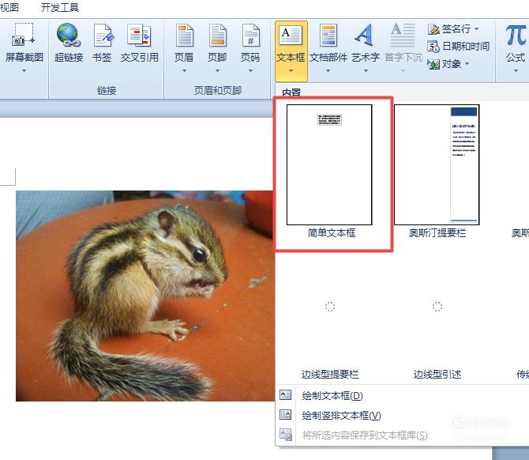Expand the 页脚 dropdown arrow

coord(217,71)
